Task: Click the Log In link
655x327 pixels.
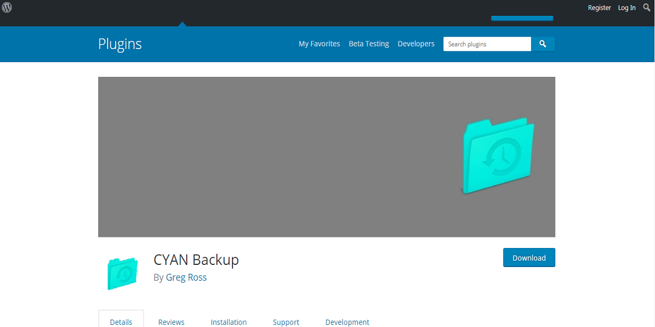Action: pos(627,8)
